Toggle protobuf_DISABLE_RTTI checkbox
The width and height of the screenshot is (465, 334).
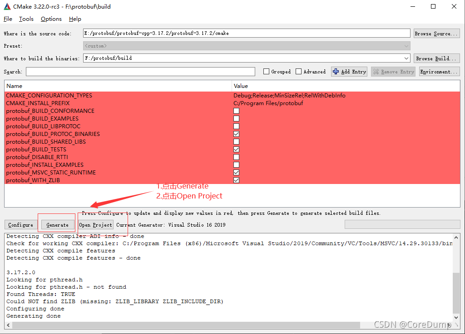[x=236, y=157]
